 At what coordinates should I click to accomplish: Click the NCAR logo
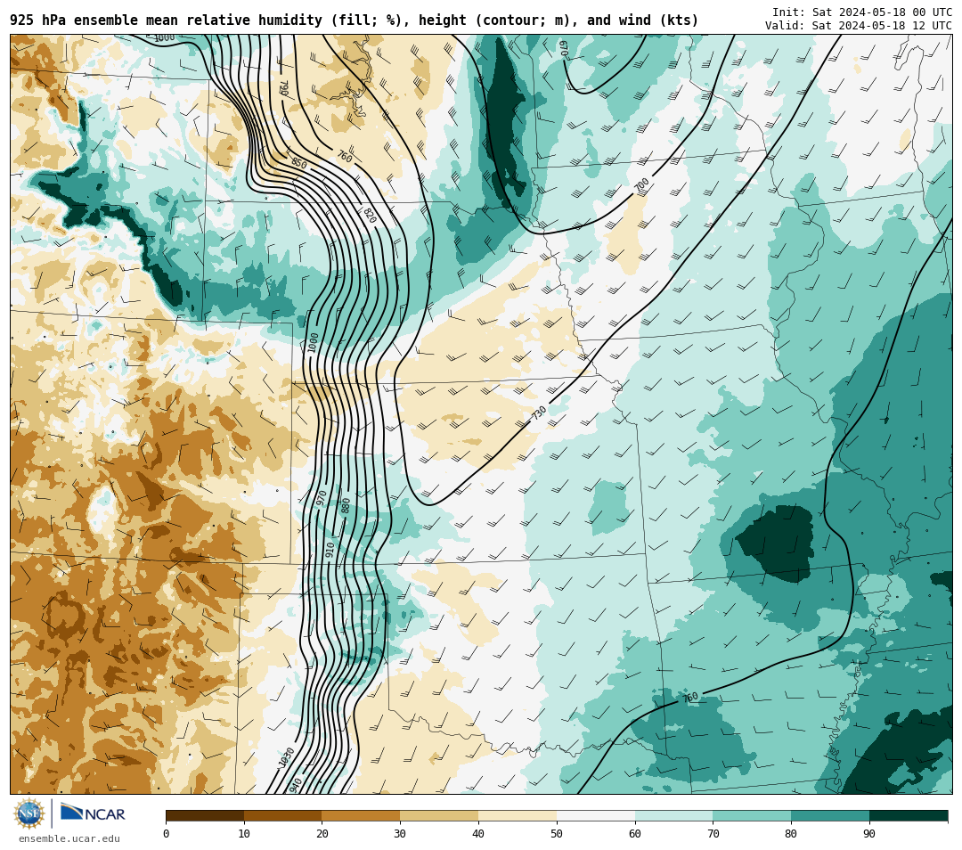93,813
